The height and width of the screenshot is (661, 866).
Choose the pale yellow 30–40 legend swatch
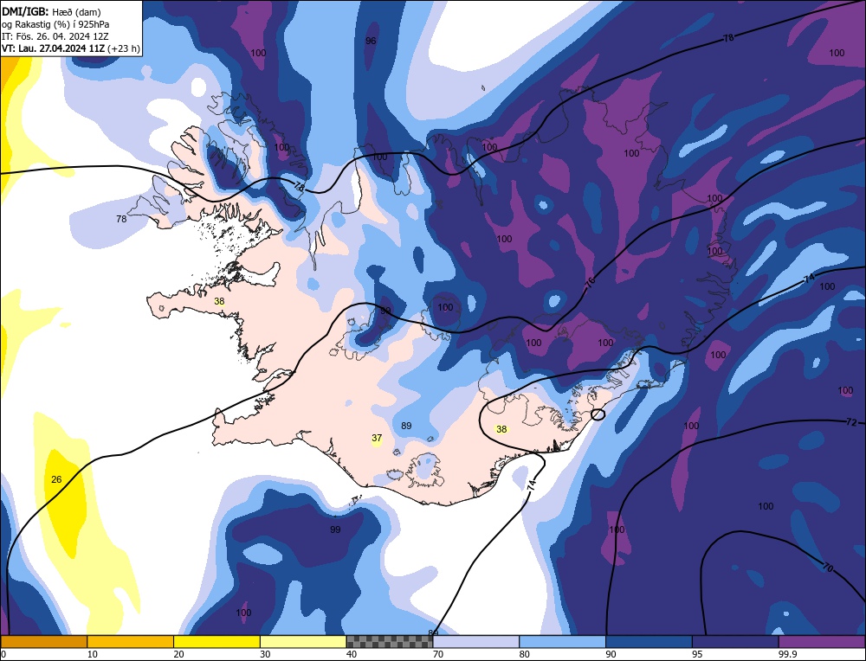(x=303, y=642)
